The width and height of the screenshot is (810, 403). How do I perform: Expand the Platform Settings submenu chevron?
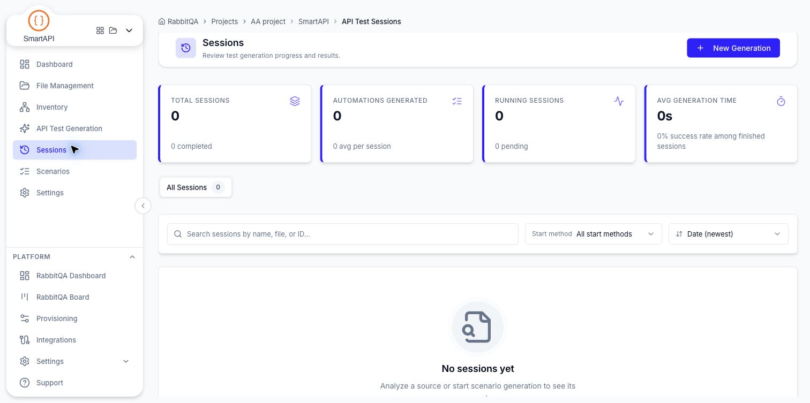(126, 361)
